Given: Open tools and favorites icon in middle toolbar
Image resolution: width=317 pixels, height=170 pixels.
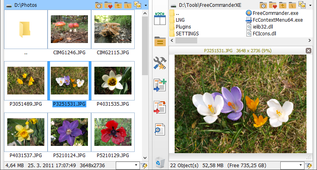Looking at the screenshot, I should point(160,63).
